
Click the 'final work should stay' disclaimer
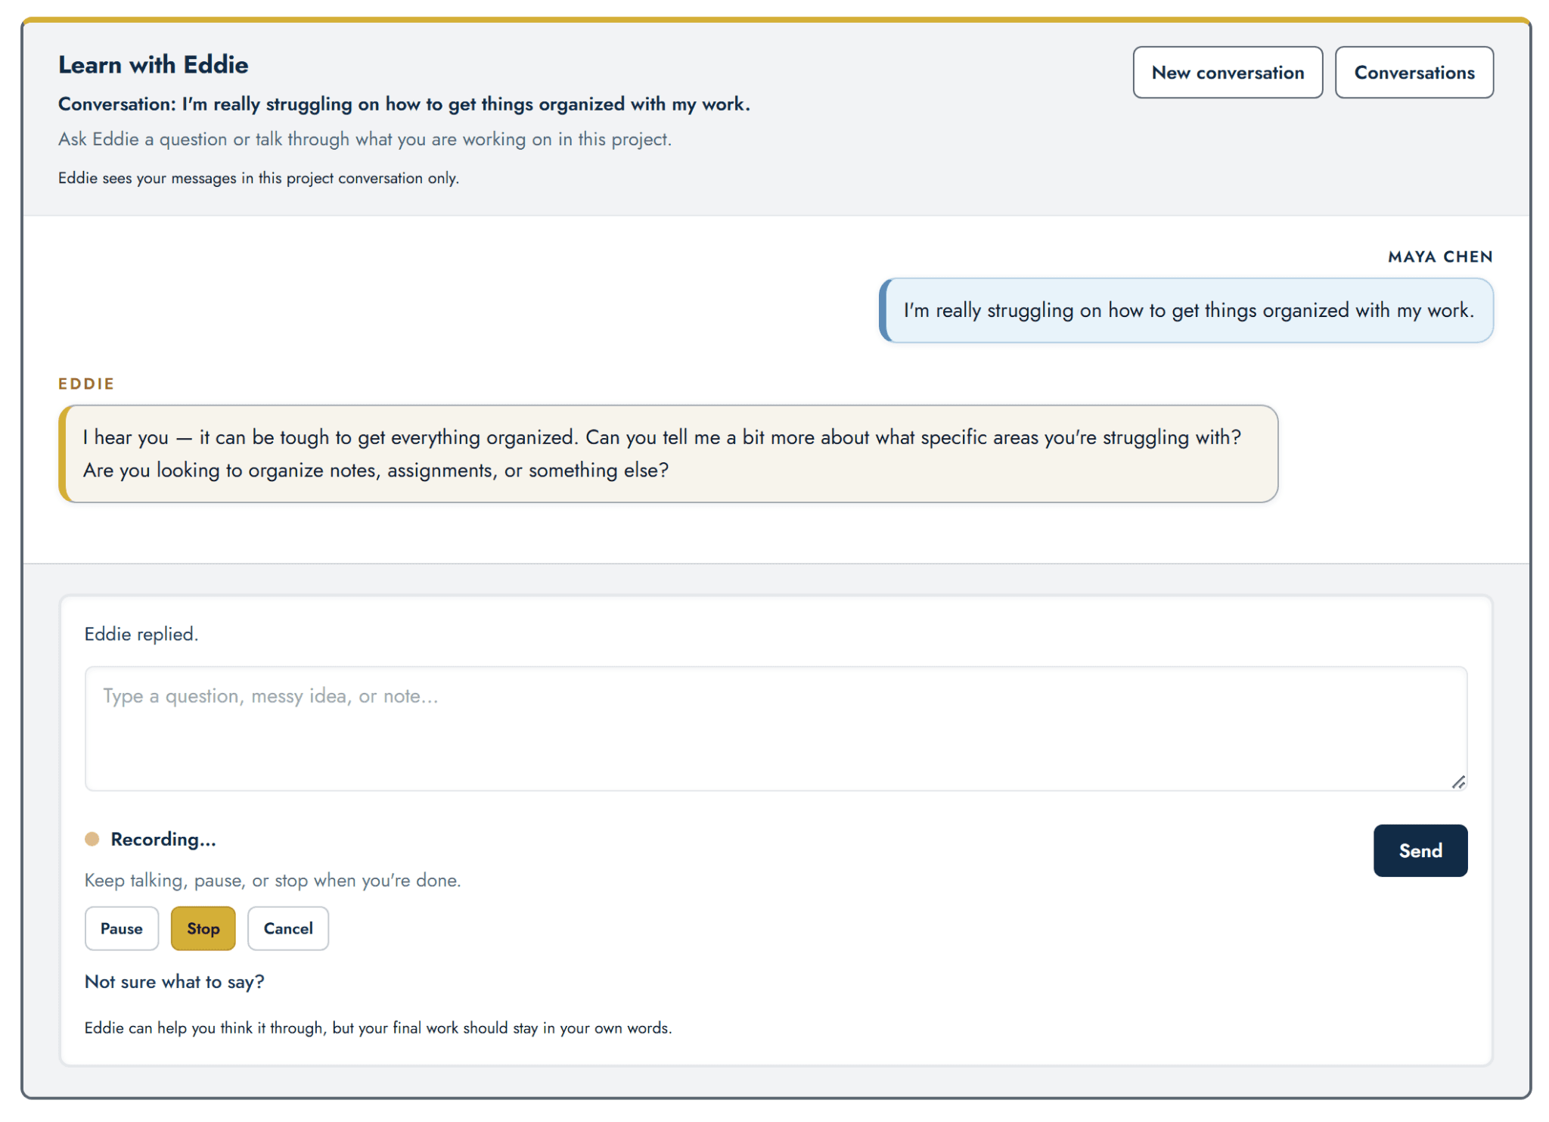point(378,1027)
